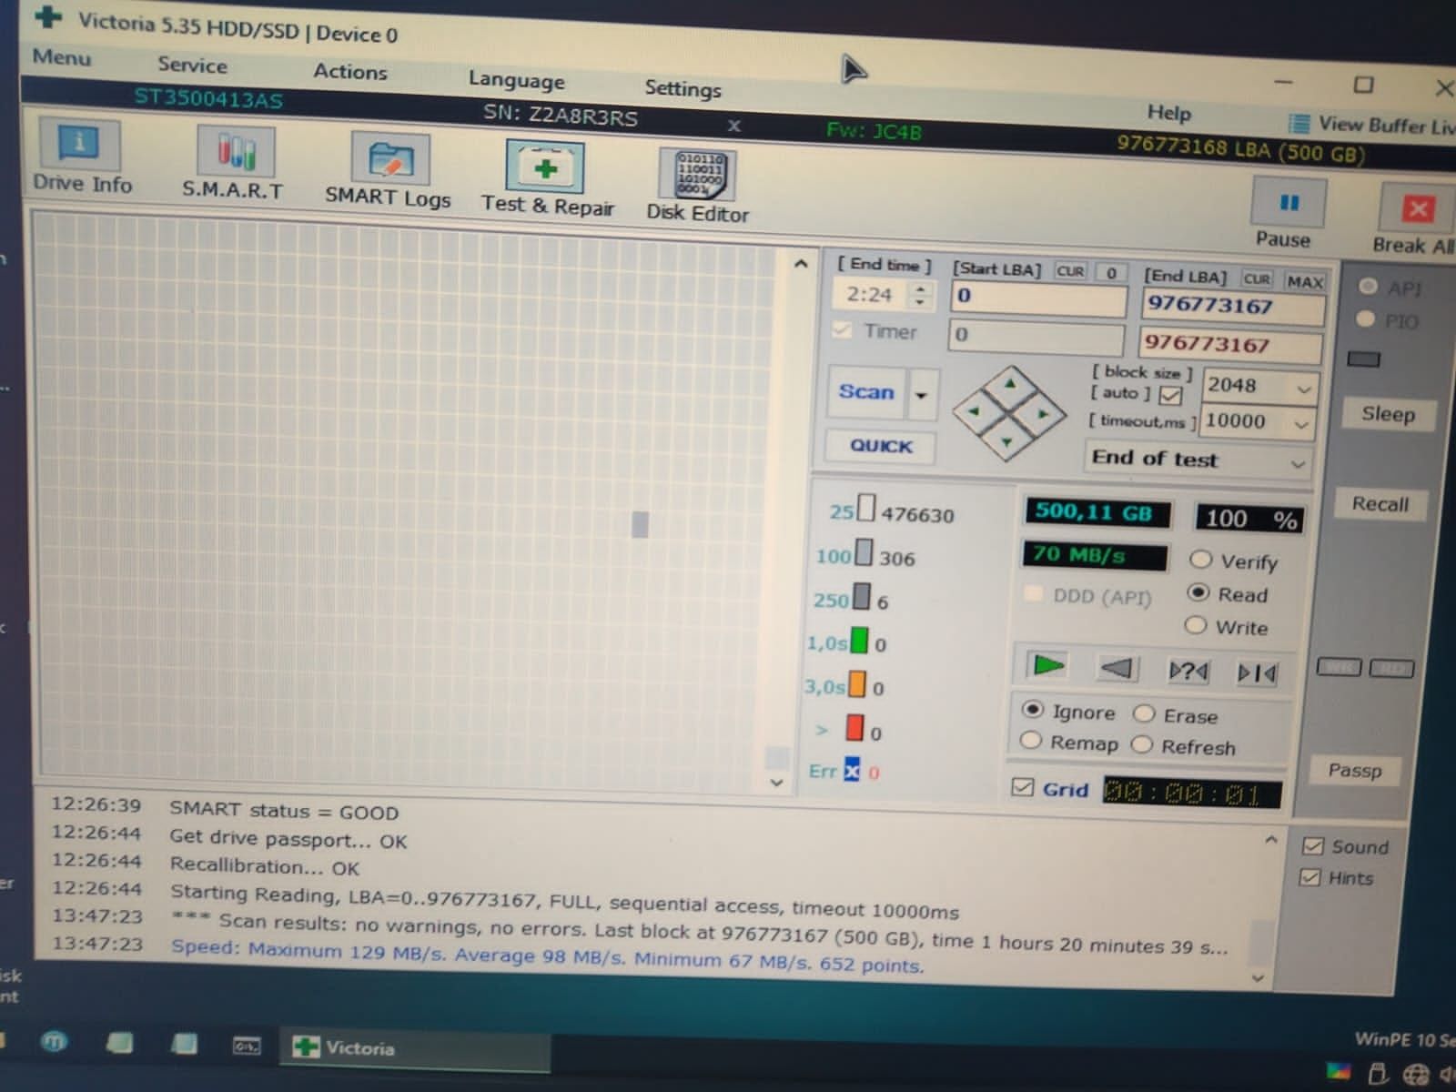Select the Ignore radio option
The height and width of the screenshot is (1092, 1456).
[x=1033, y=709]
